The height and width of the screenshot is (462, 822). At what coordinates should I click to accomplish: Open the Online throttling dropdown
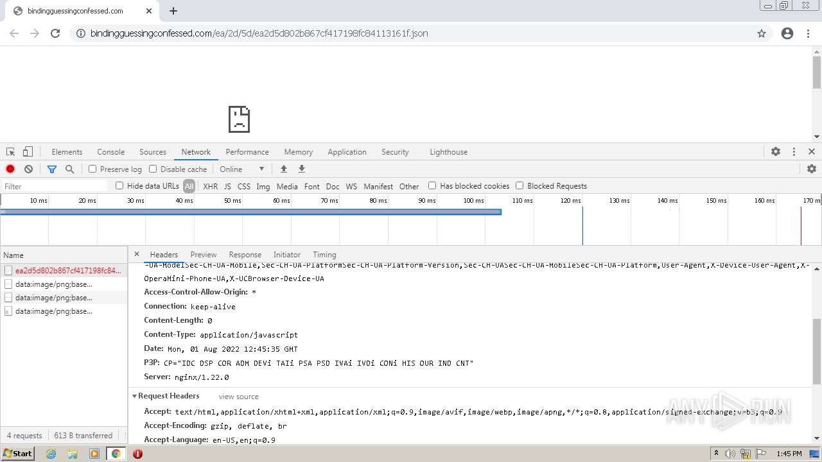pyautogui.click(x=242, y=169)
